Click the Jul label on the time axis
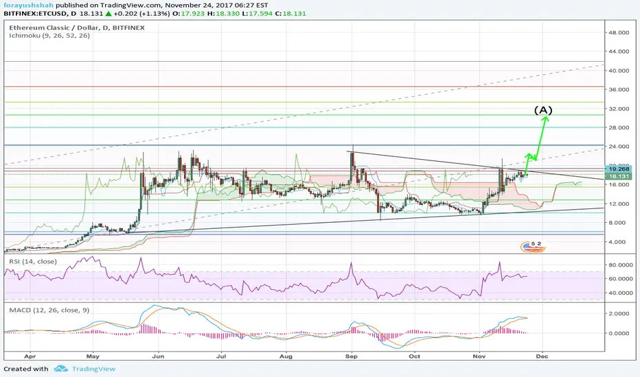 tap(221, 356)
